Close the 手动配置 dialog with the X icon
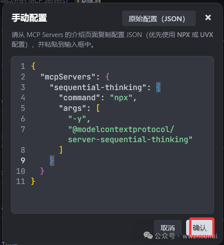 pyautogui.click(x=208, y=18)
